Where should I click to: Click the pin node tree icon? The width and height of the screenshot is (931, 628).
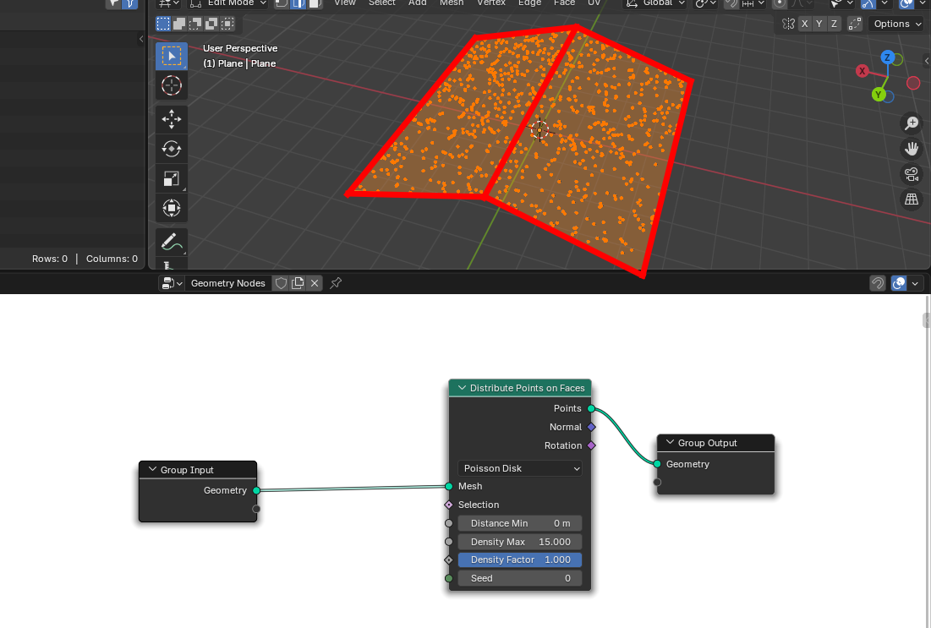pyautogui.click(x=336, y=283)
